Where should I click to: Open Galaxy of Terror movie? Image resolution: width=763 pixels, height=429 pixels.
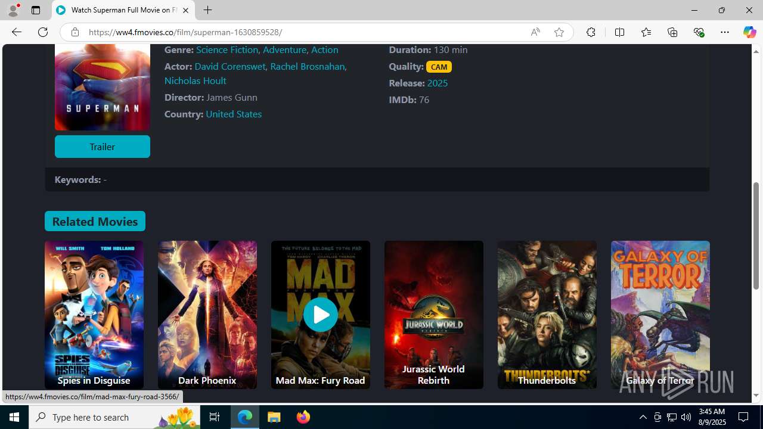pyautogui.click(x=660, y=315)
